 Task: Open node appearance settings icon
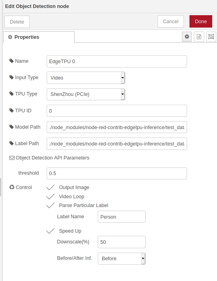point(211,37)
